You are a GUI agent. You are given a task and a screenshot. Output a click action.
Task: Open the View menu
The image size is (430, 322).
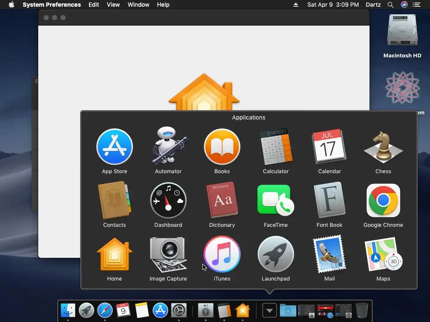[113, 5]
